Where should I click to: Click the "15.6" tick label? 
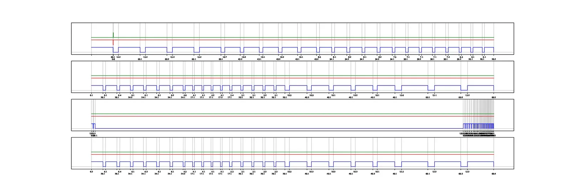pos(401,95)
